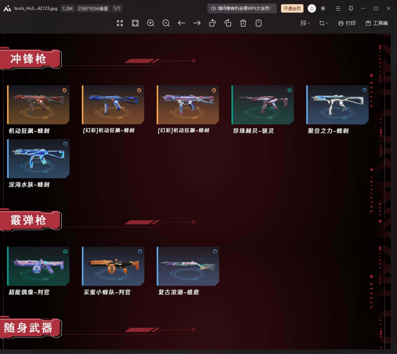This screenshot has width=397, height=354.
Task: Zoom out of the image
Action: [166, 23]
